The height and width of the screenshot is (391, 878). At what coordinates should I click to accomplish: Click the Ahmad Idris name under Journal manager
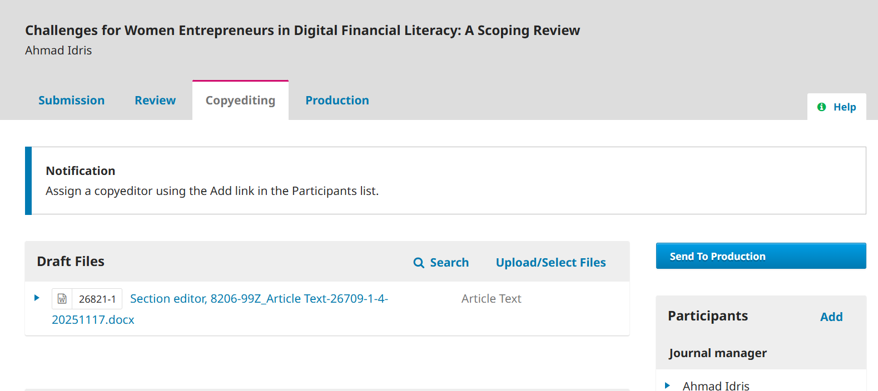716,385
